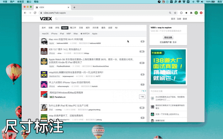
Task: Open the macOS node link
Action: coord(45,34)
